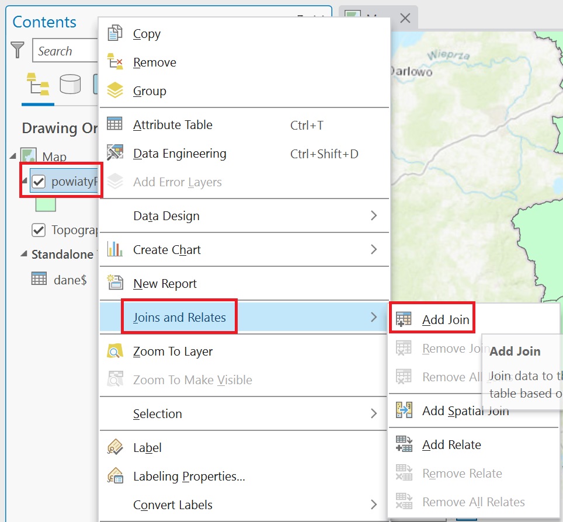
Task: Click the Add Spatial Join icon
Action: coord(404,410)
